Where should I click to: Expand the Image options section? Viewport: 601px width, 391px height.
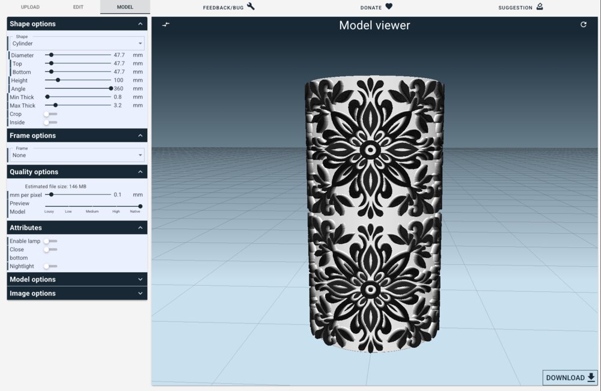pyautogui.click(x=140, y=294)
